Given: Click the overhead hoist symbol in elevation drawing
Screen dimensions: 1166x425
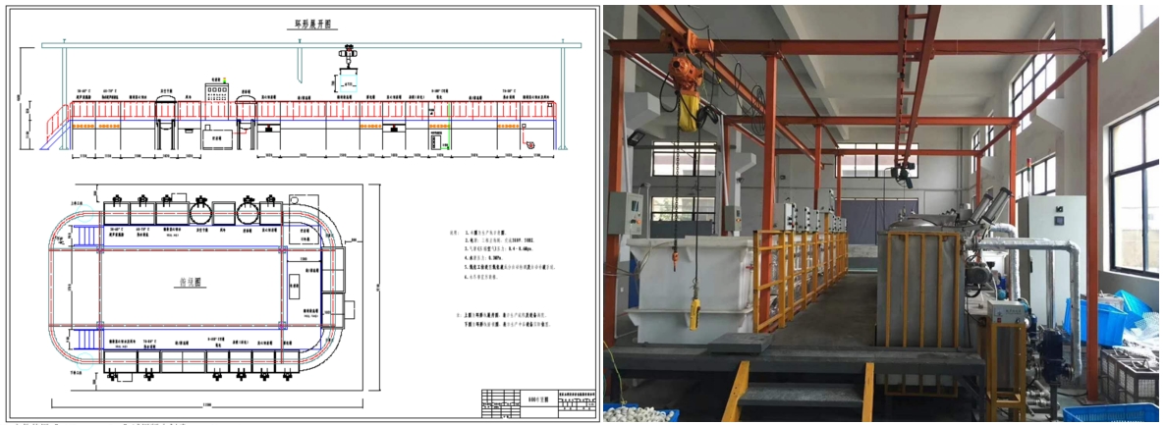Looking at the screenshot, I should (347, 56).
